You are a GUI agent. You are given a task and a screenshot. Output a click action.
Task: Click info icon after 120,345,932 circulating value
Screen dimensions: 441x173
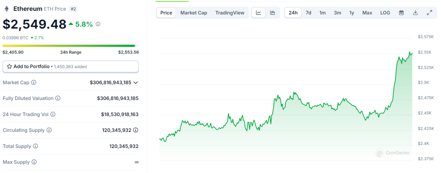[136, 130]
